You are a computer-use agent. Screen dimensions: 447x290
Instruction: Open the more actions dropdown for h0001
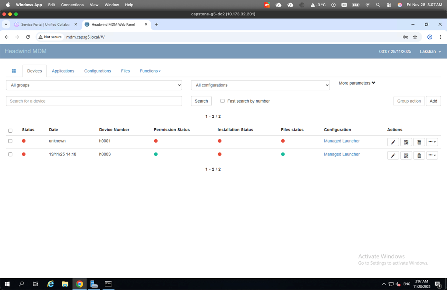[432, 142]
